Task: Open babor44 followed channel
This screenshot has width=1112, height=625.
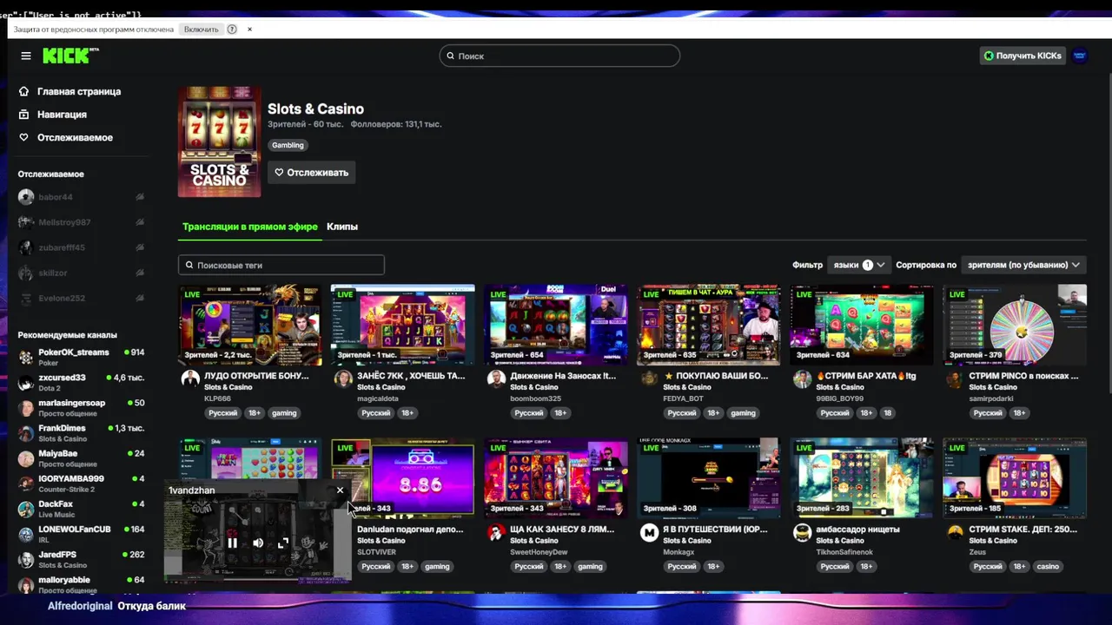Action: 82,197
